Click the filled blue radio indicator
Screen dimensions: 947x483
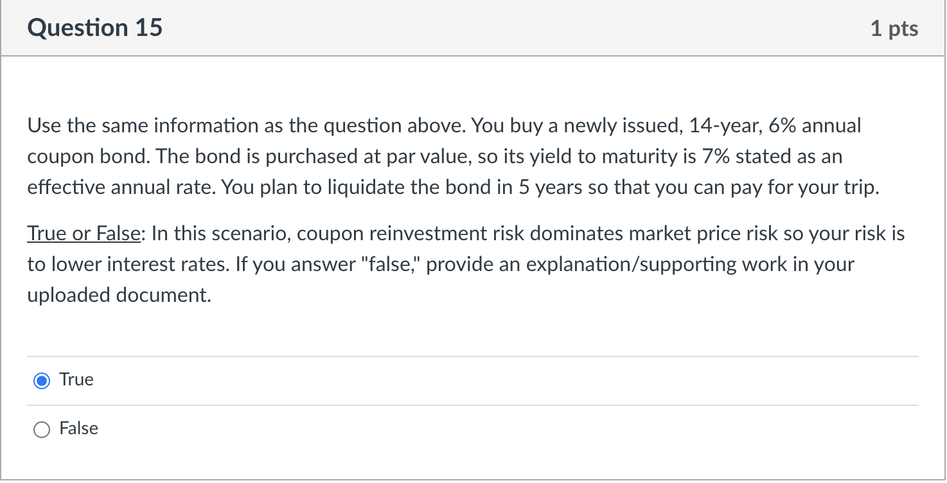click(41, 380)
